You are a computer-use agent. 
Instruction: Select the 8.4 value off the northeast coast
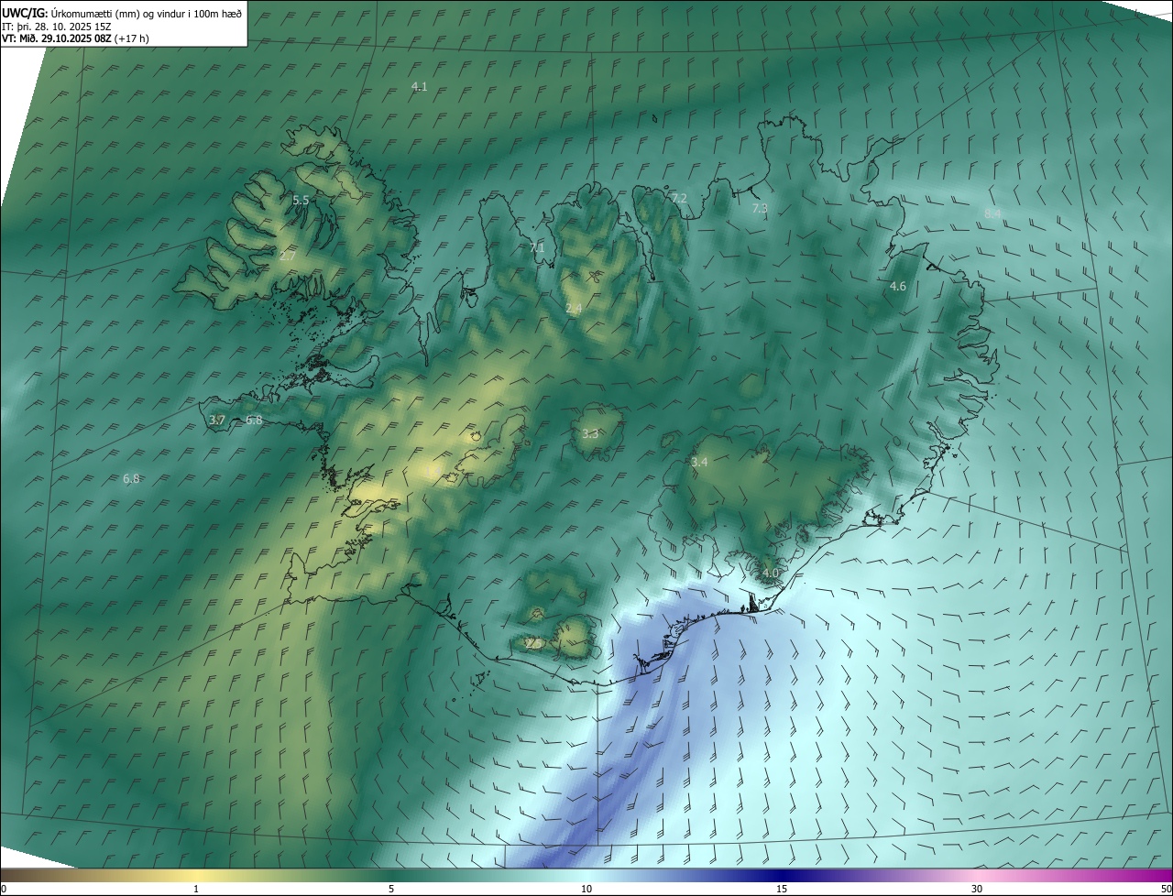pos(992,213)
